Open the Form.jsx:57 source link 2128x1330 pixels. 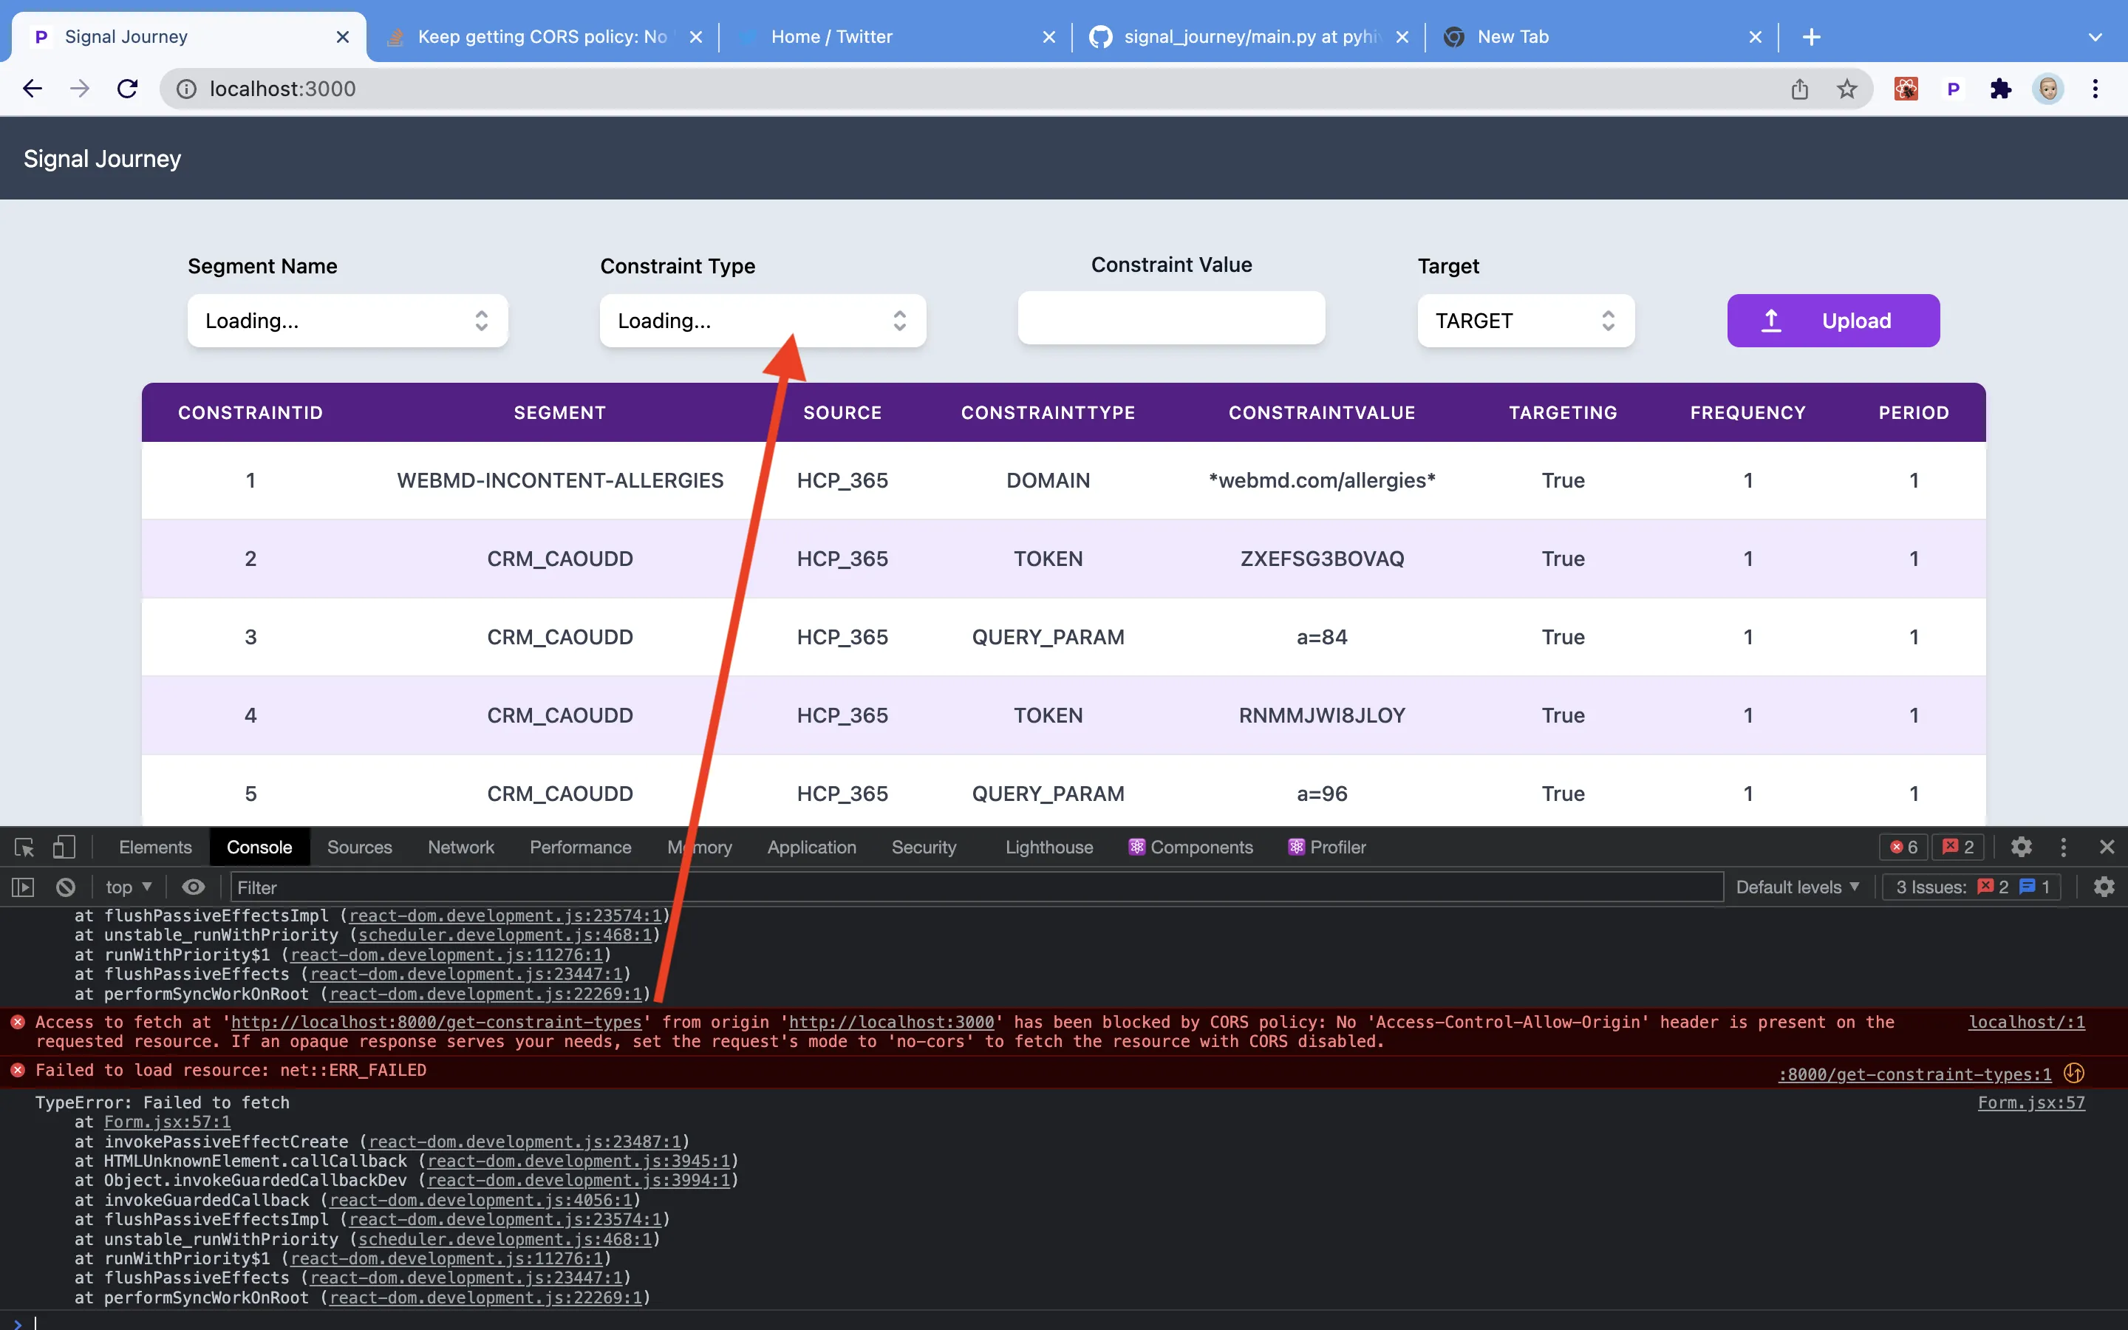coord(2030,1102)
